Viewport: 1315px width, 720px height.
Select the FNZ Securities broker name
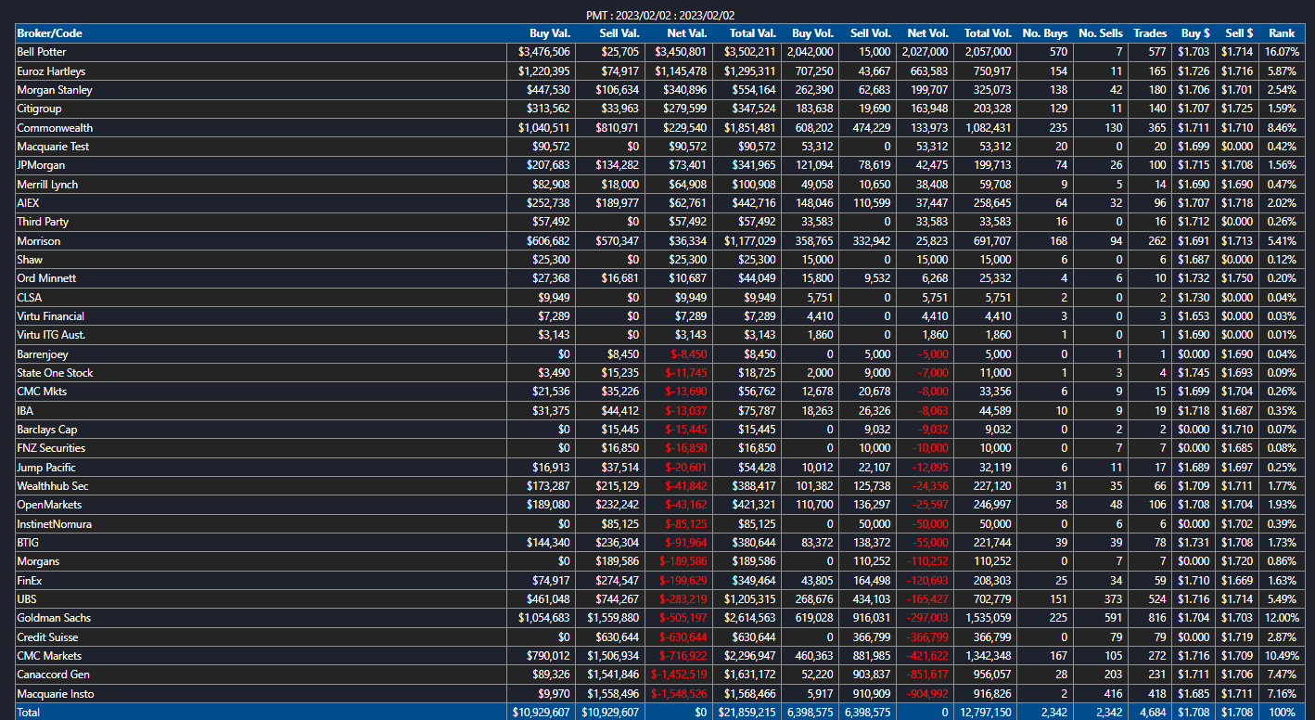click(51, 448)
